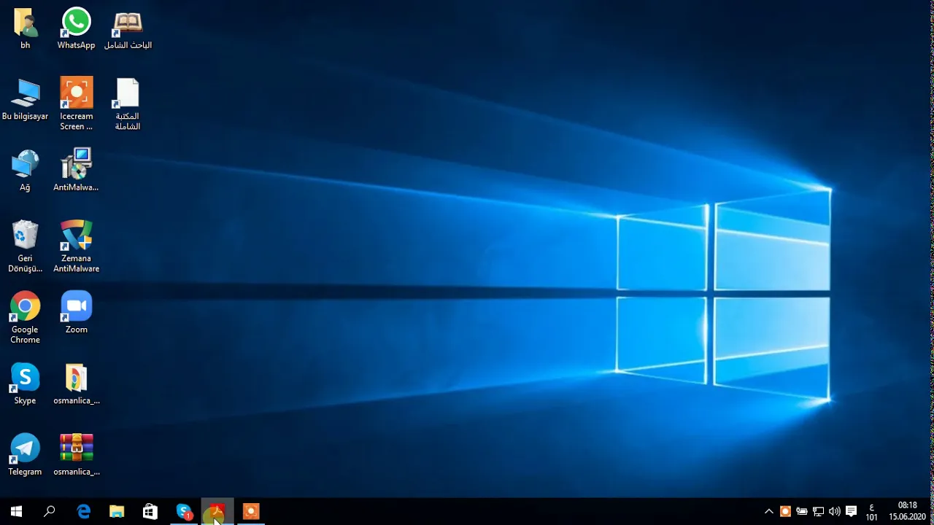
Task: Expand hidden system tray icons chevron
Action: click(768, 511)
